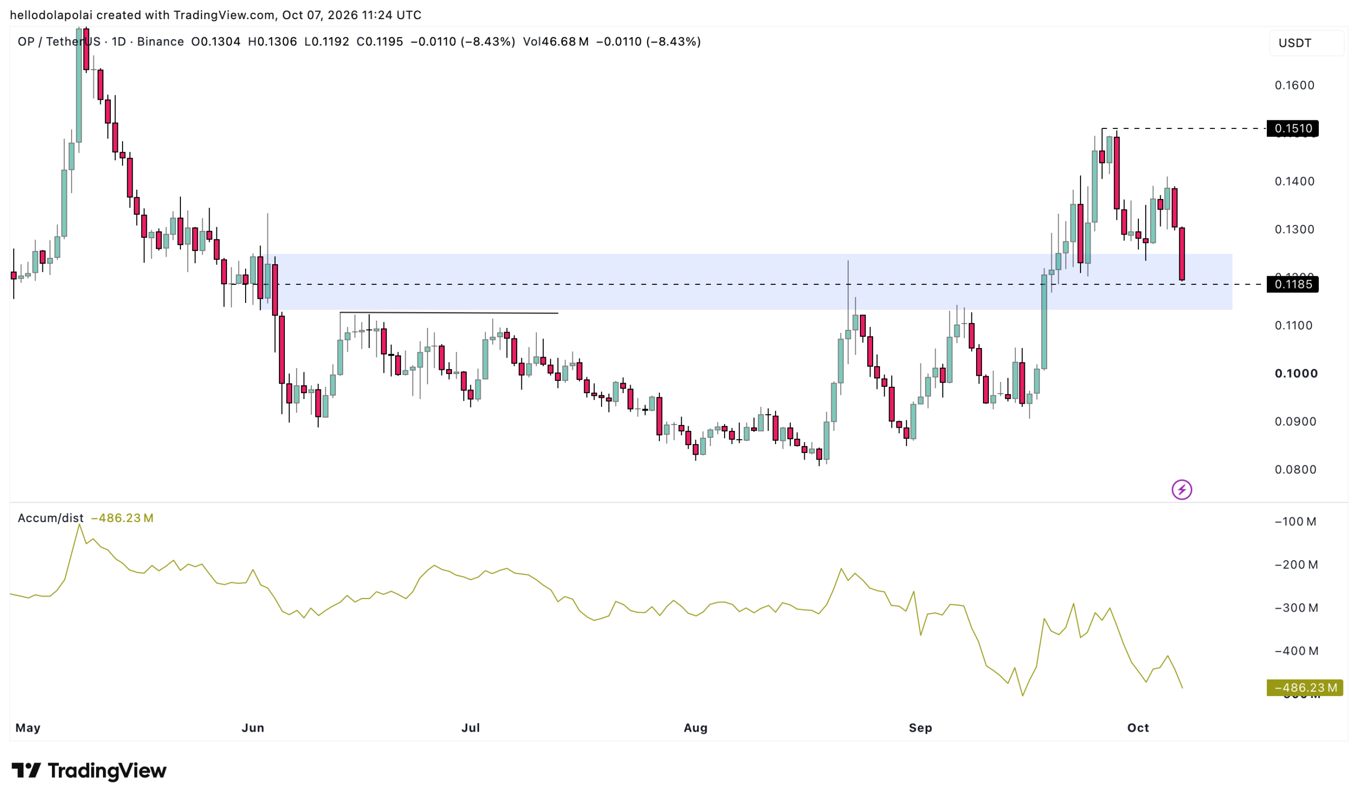The width and height of the screenshot is (1358, 800).
Task: Click the Accum/dist indicator title
Action: click(50, 518)
